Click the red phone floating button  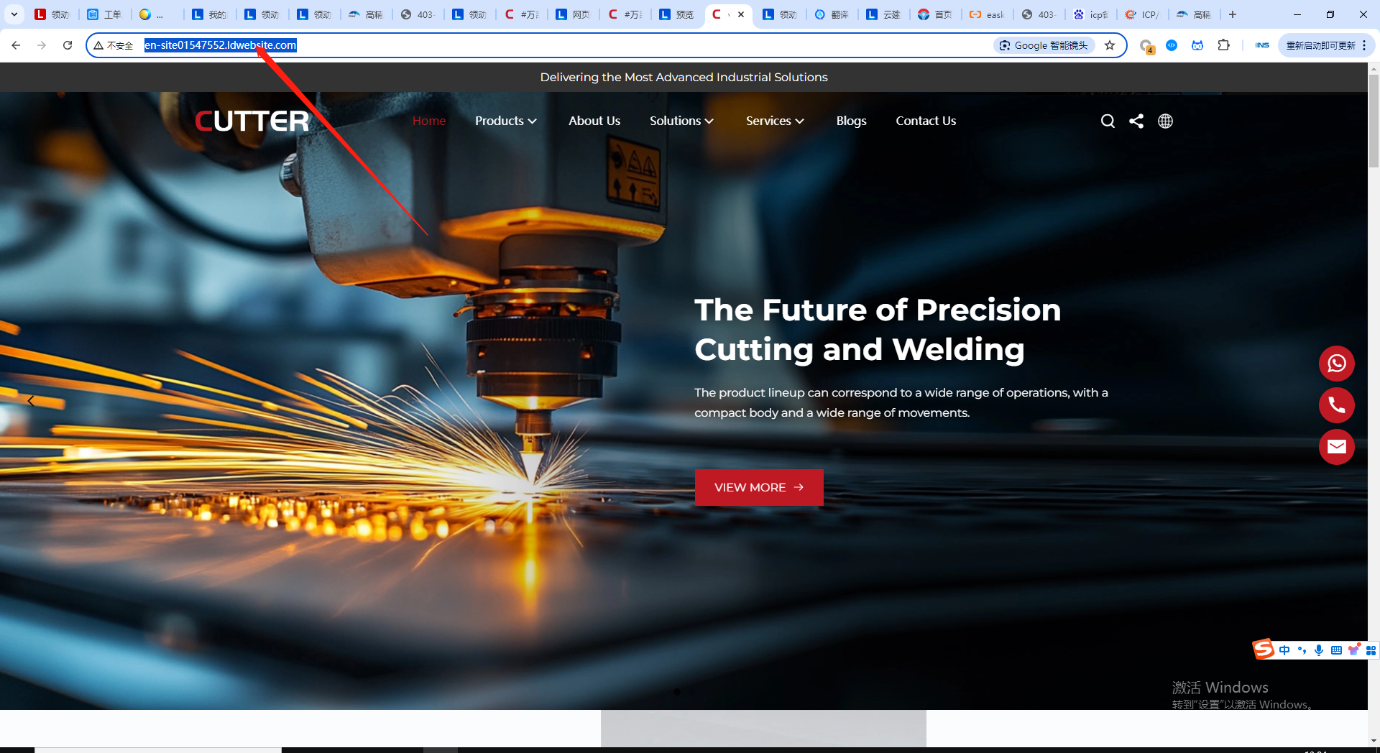[1336, 405]
